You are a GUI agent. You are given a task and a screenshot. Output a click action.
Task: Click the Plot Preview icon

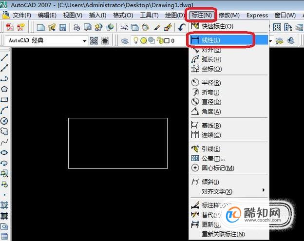(88, 27)
